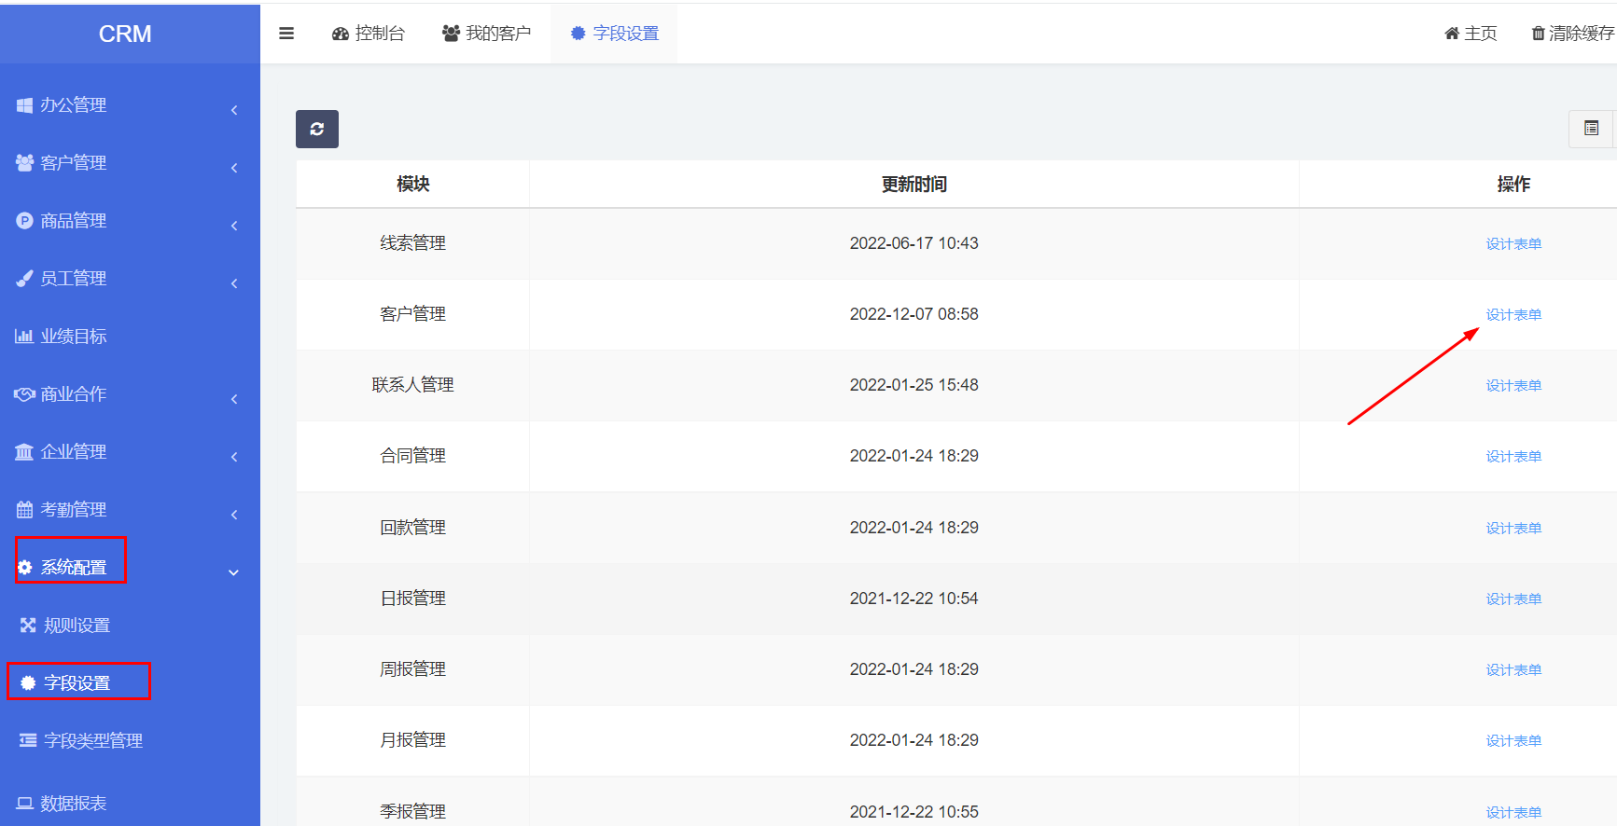The width and height of the screenshot is (1617, 826).
Task: Open 字段类型管理 in the sidebar
Action: 93,741
